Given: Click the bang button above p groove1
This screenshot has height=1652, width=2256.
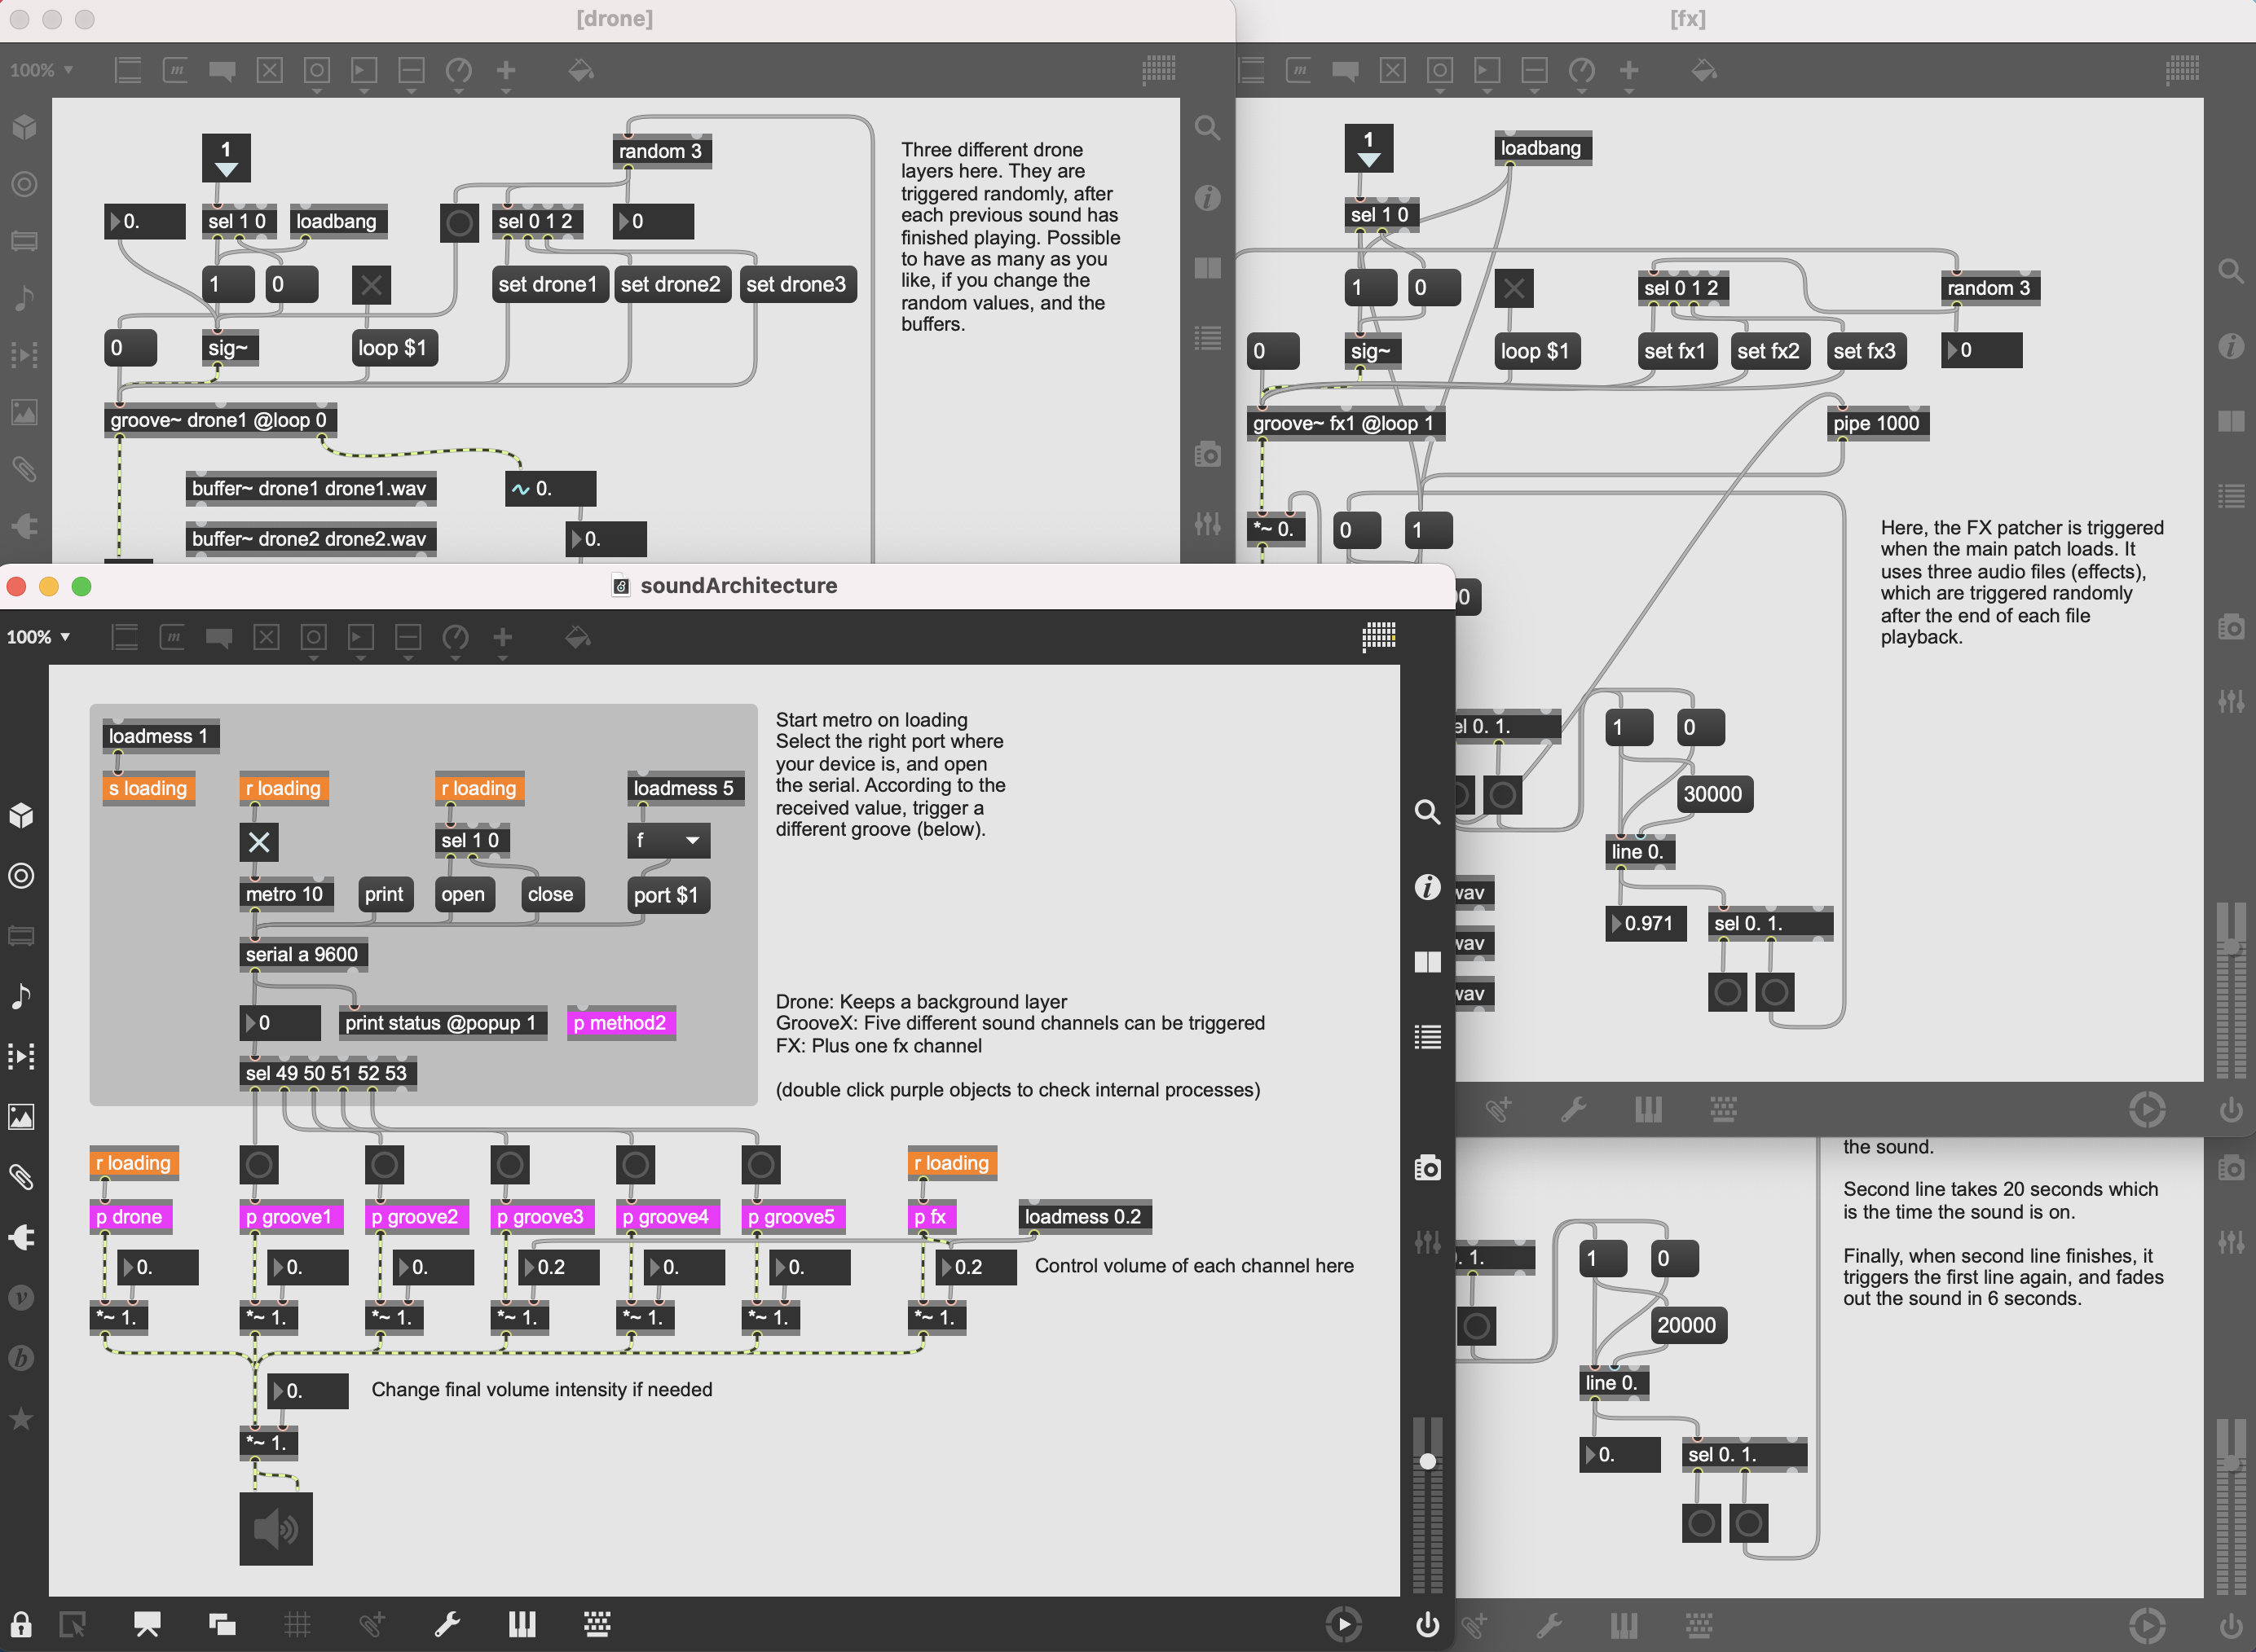Looking at the screenshot, I should click(x=258, y=1164).
